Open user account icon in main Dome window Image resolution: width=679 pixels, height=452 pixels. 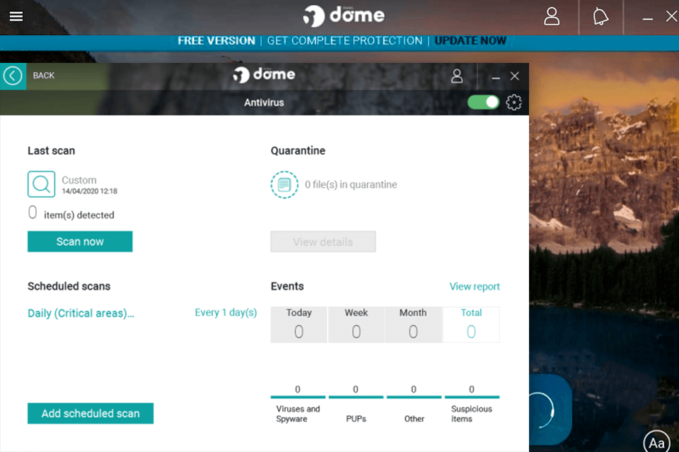tap(551, 16)
